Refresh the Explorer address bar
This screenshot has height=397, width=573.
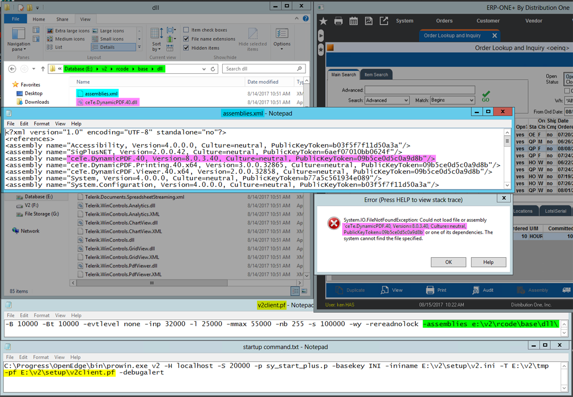(213, 69)
